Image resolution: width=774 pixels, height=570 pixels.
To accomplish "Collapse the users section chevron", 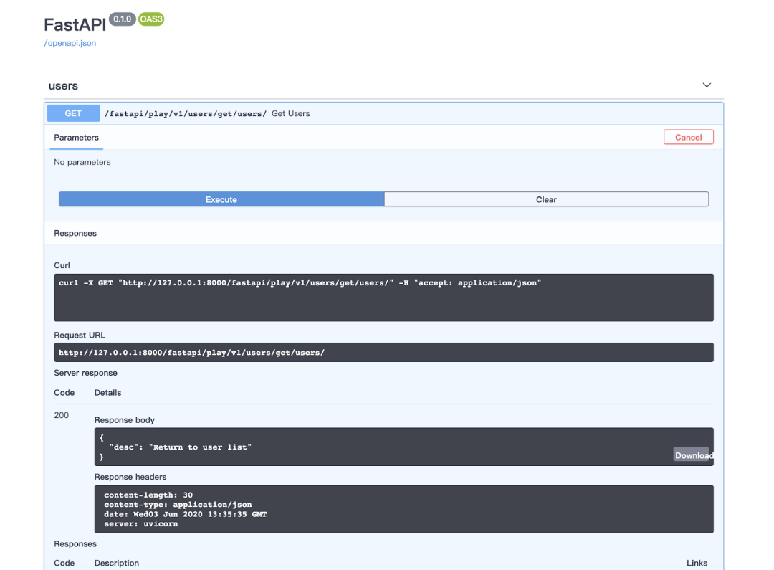I will [707, 85].
